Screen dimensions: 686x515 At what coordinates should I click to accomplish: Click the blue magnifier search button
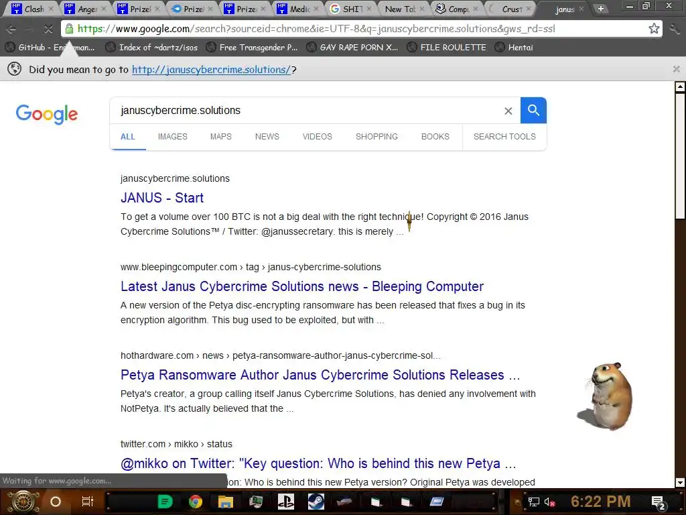tap(533, 111)
